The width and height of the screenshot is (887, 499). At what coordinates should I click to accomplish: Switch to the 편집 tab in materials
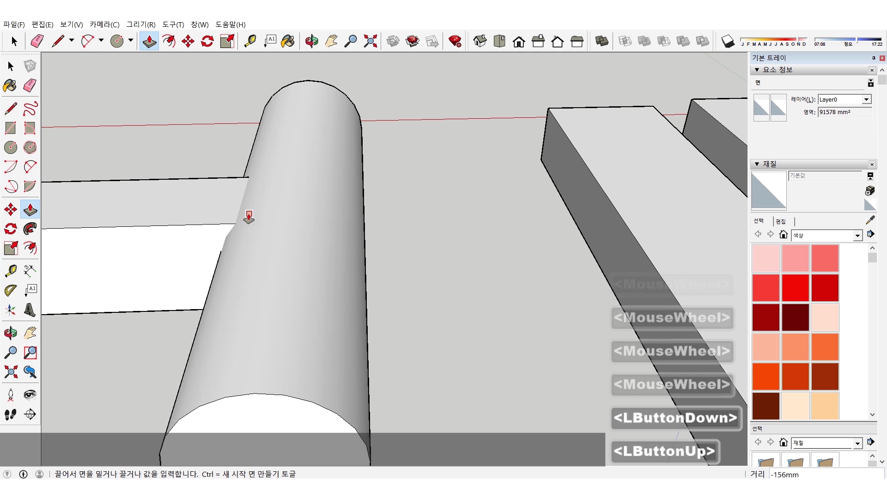pyautogui.click(x=781, y=221)
